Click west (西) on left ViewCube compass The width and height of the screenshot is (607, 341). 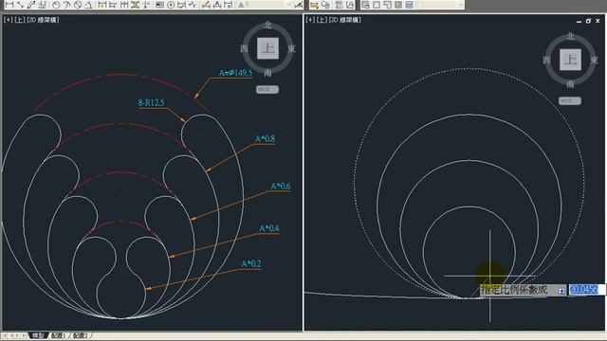[x=244, y=48]
